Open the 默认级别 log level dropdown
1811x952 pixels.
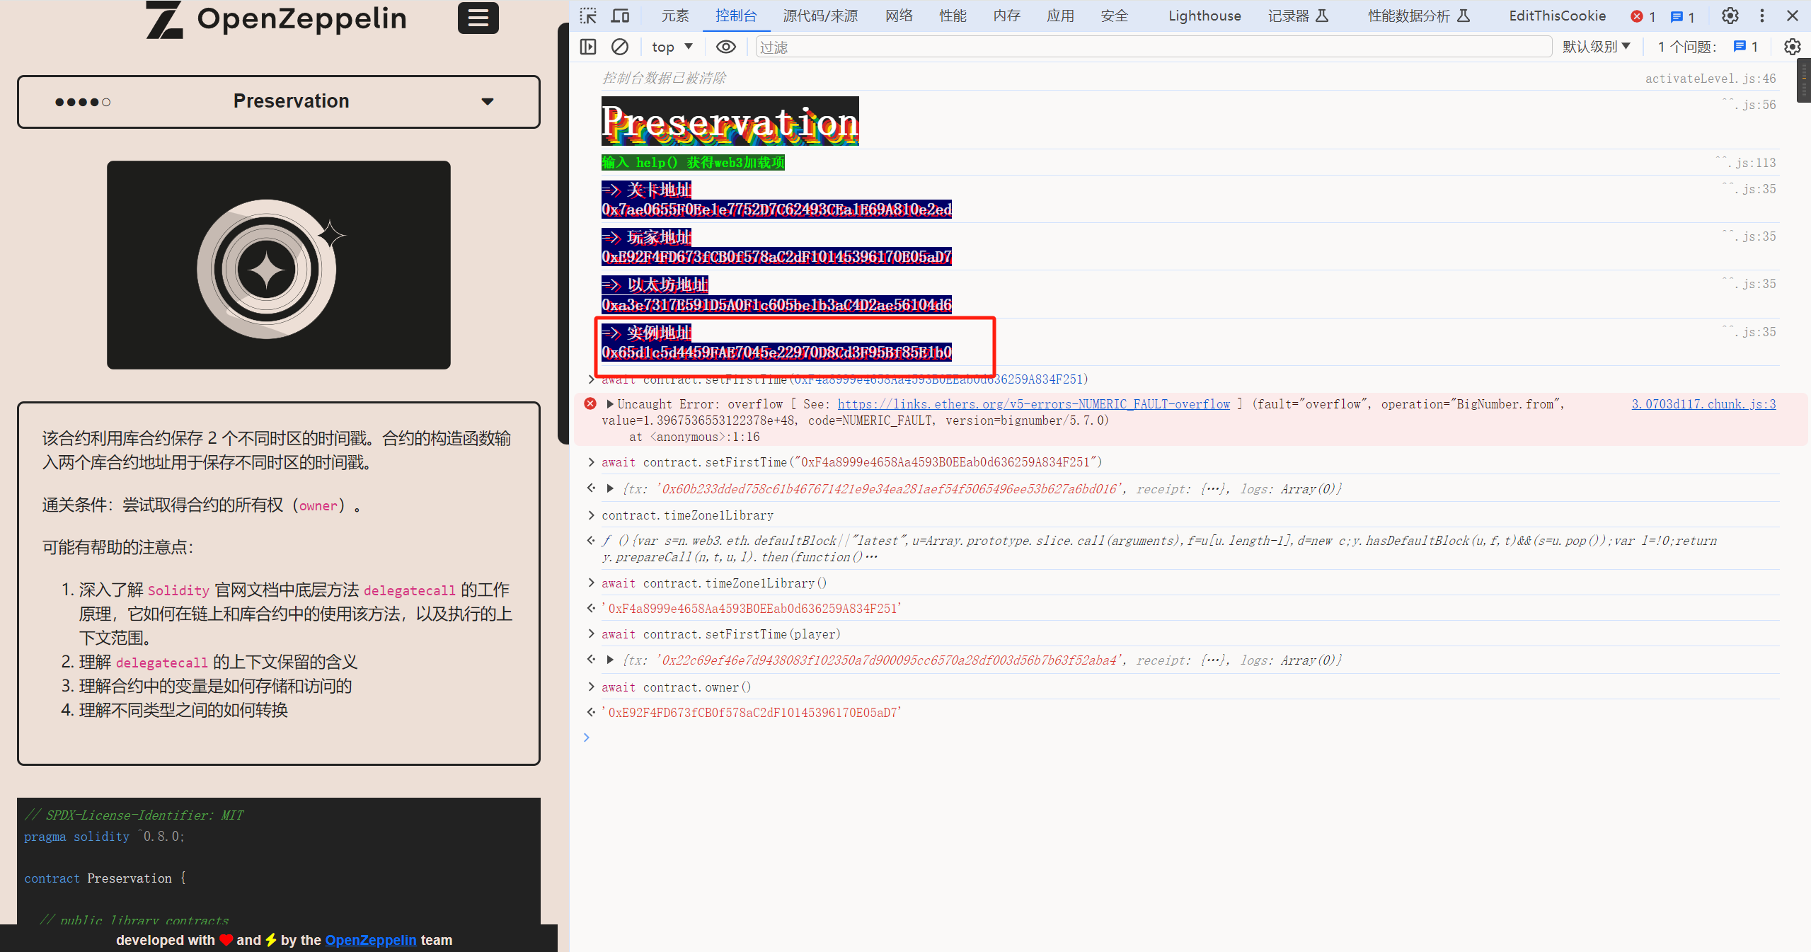(1596, 47)
